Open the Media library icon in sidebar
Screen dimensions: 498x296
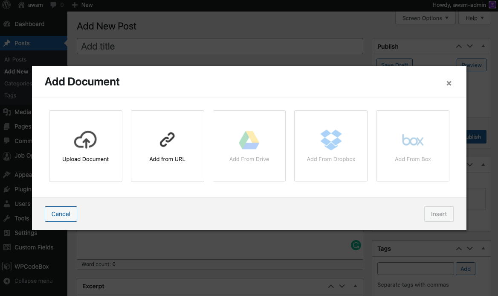click(6, 111)
